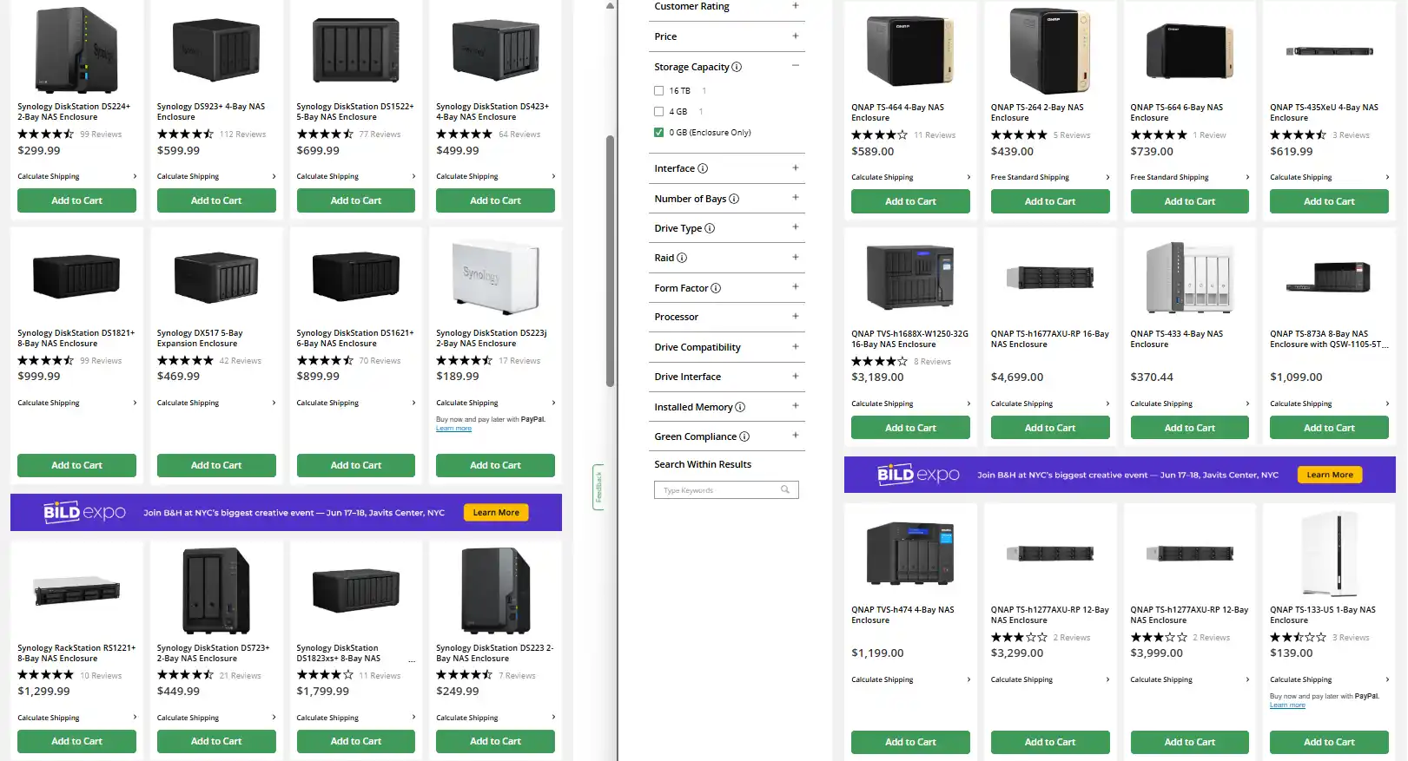Expand the Customer Rating filter

coord(795,6)
